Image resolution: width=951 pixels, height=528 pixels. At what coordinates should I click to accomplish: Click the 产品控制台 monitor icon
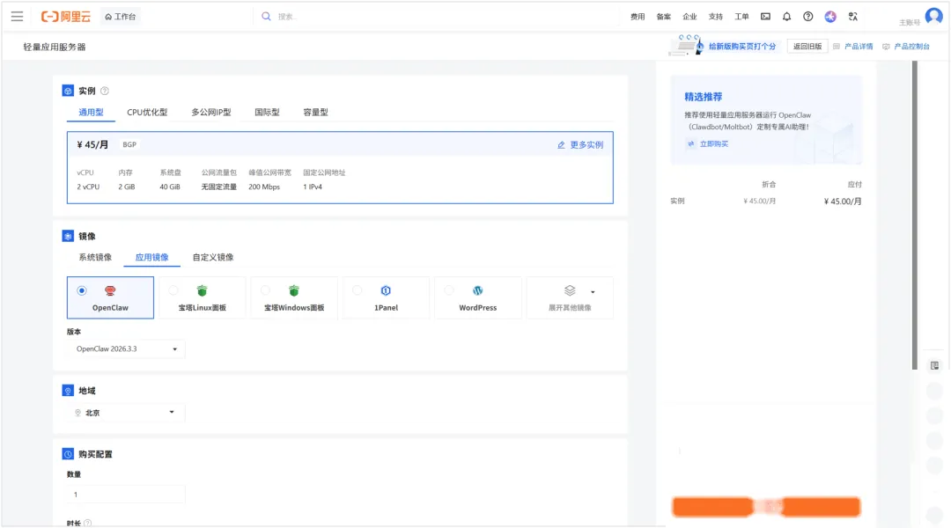pyautogui.click(x=886, y=47)
